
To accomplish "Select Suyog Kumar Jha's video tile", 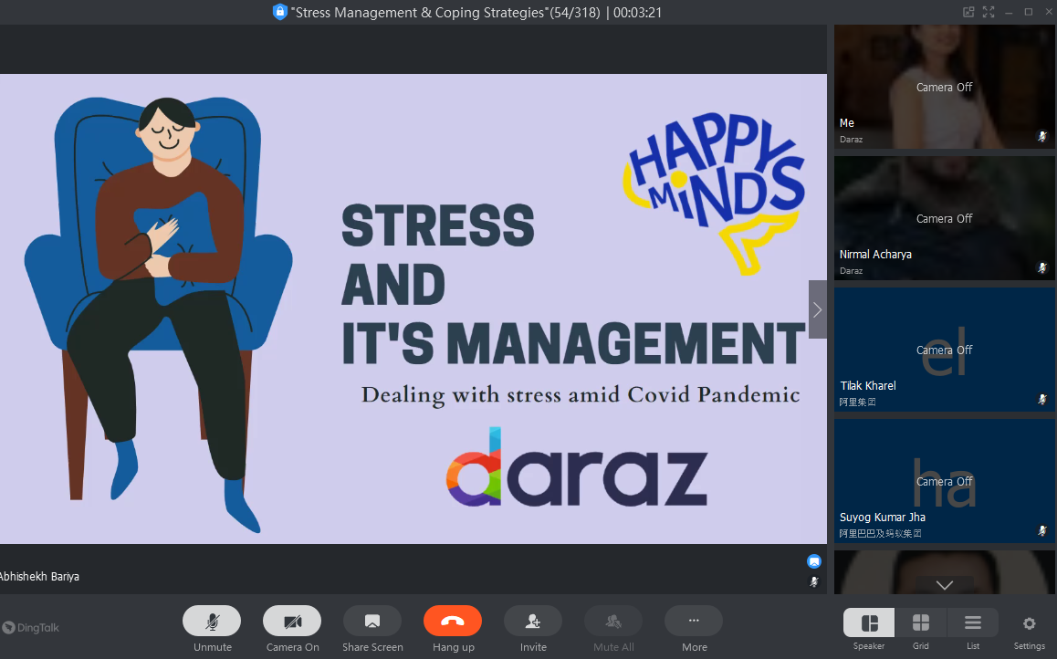I will pos(945,481).
